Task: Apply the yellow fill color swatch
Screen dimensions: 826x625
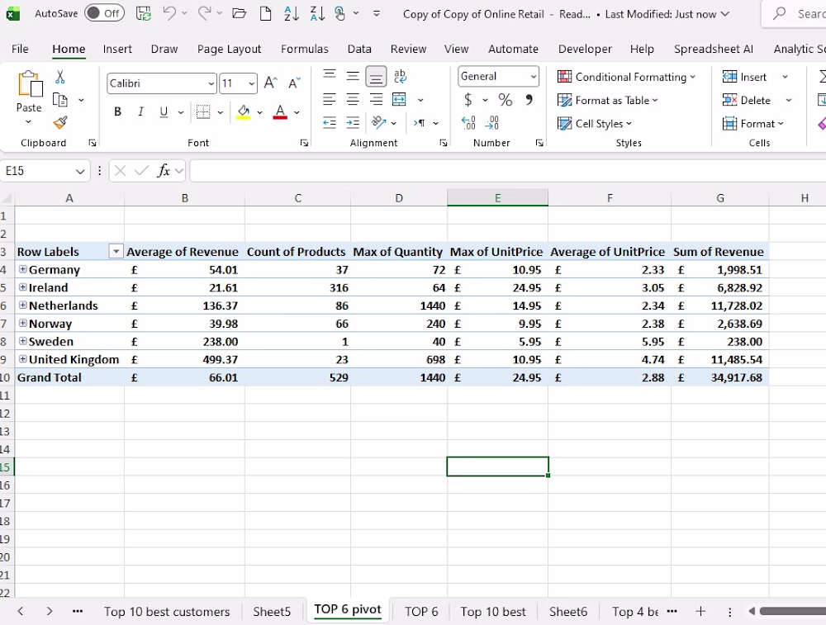Action: [244, 112]
